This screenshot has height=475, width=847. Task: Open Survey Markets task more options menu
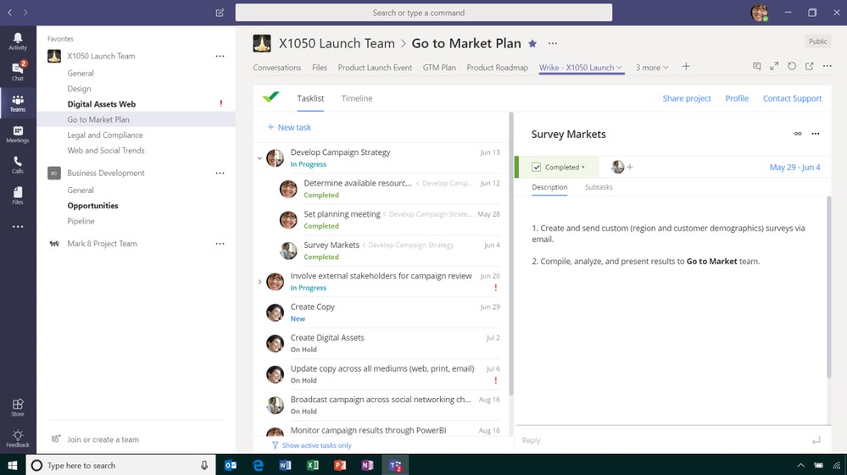pos(816,134)
